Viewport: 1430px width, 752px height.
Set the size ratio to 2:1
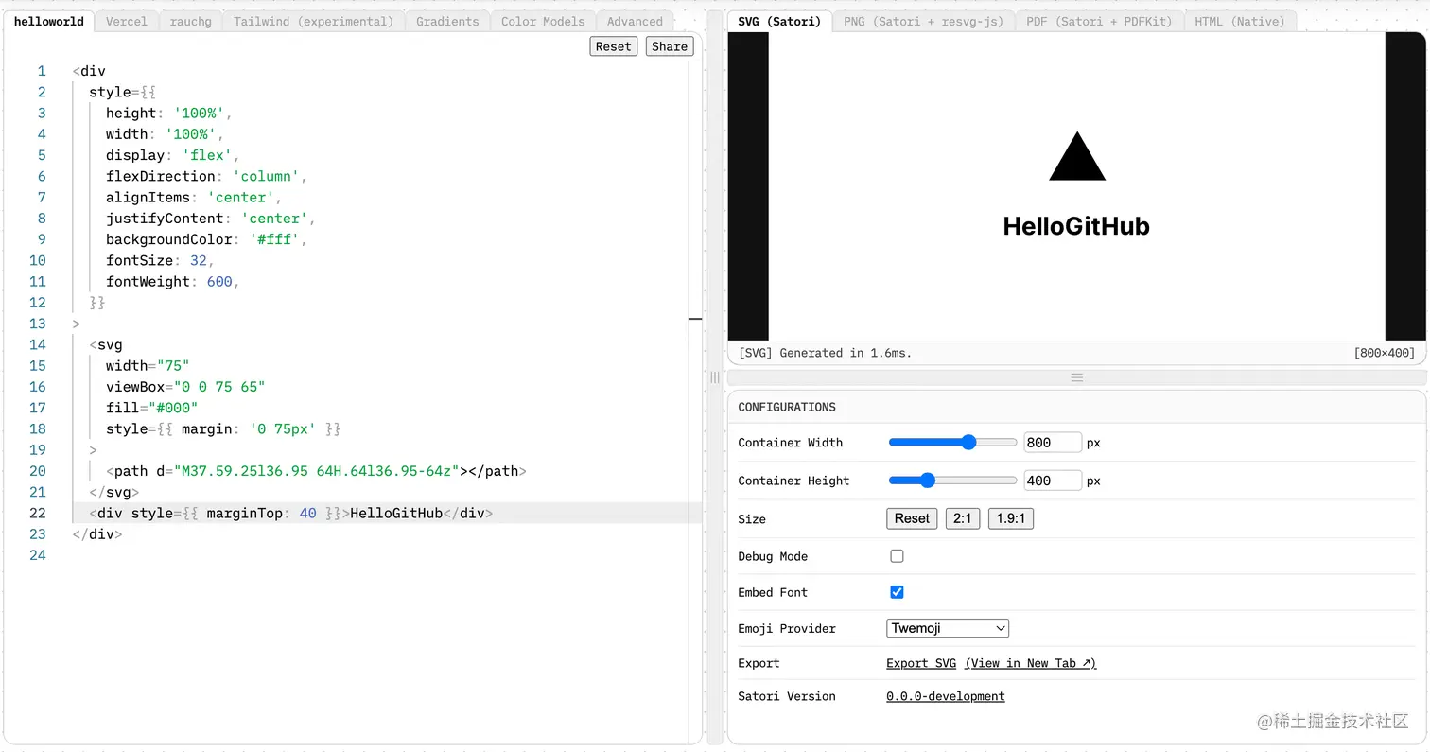[963, 518]
